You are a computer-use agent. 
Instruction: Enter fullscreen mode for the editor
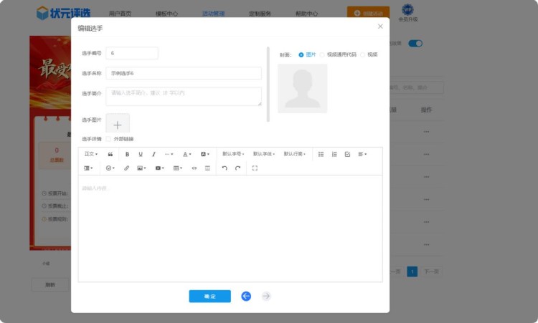point(255,168)
